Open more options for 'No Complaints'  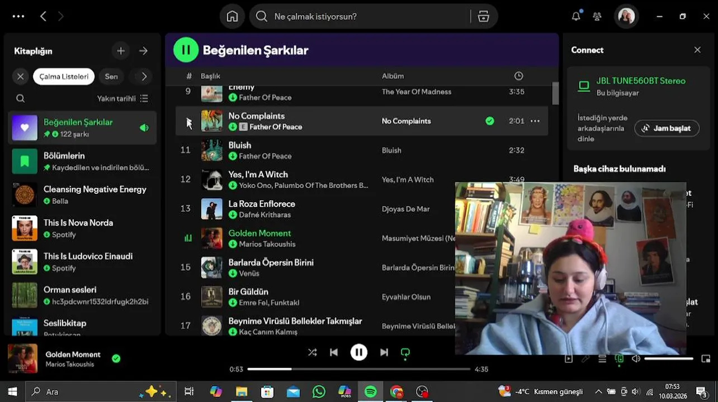click(x=535, y=121)
